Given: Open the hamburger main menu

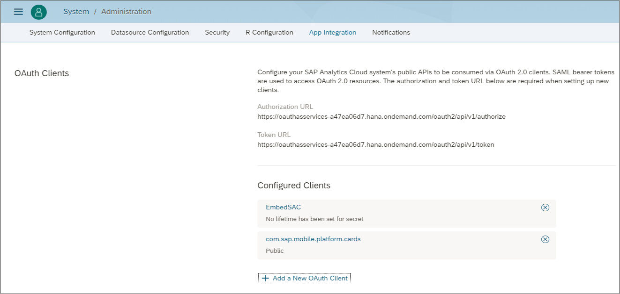Looking at the screenshot, I should pyautogui.click(x=18, y=12).
